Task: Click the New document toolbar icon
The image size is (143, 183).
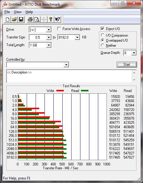Action: coord(7,20)
